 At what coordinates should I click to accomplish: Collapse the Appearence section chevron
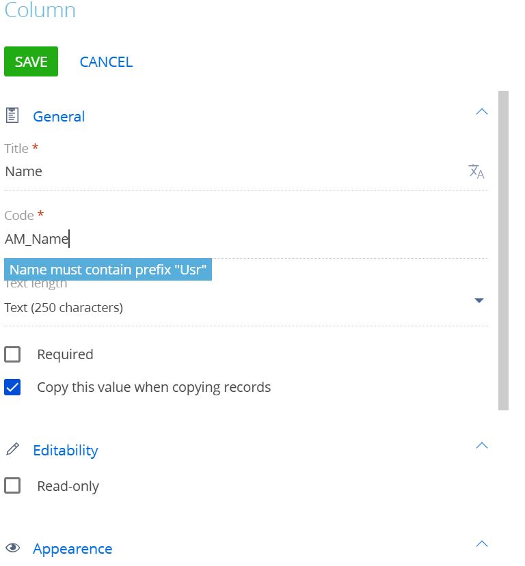pos(482,543)
